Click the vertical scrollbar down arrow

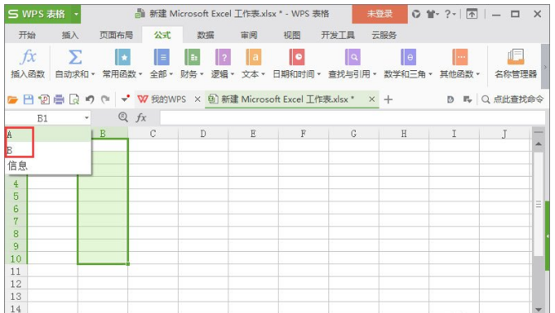point(538,309)
